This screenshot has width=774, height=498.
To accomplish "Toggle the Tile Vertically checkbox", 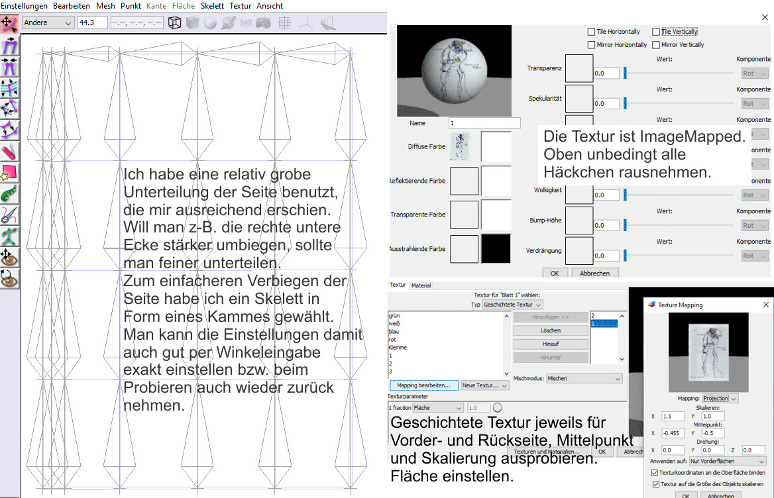I will click(x=656, y=32).
